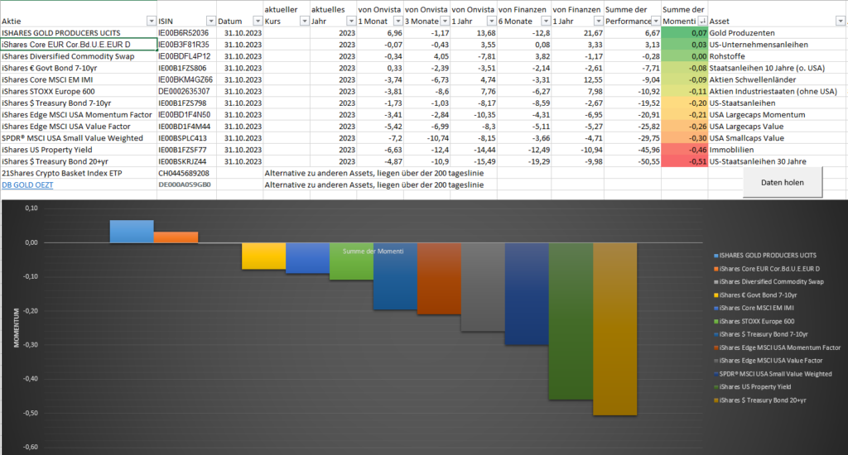Select cell iShares € Govt Bond 7-10yr
848x455 pixels.
[79, 68]
